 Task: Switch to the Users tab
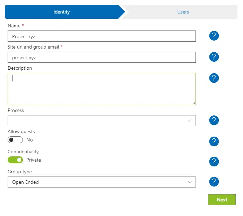pos(183,12)
